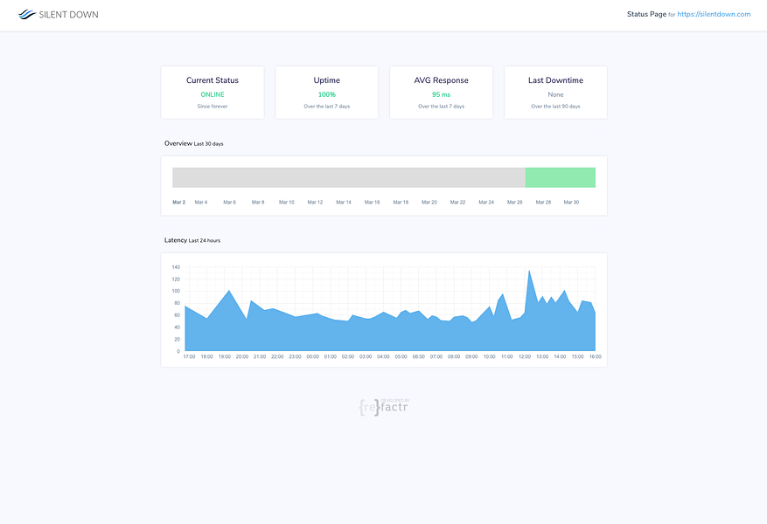The width and height of the screenshot is (767, 524).
Task: Select the Current Status card
Action: click(x=213, y=93)
